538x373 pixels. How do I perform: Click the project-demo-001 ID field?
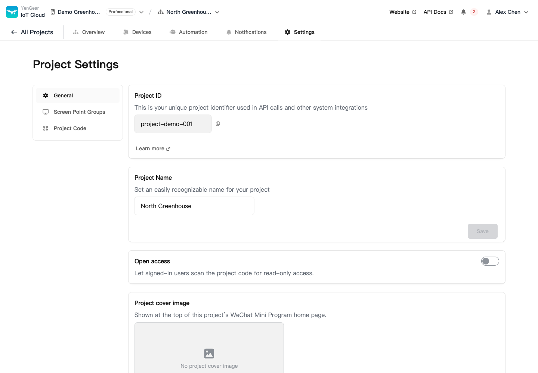173,124
